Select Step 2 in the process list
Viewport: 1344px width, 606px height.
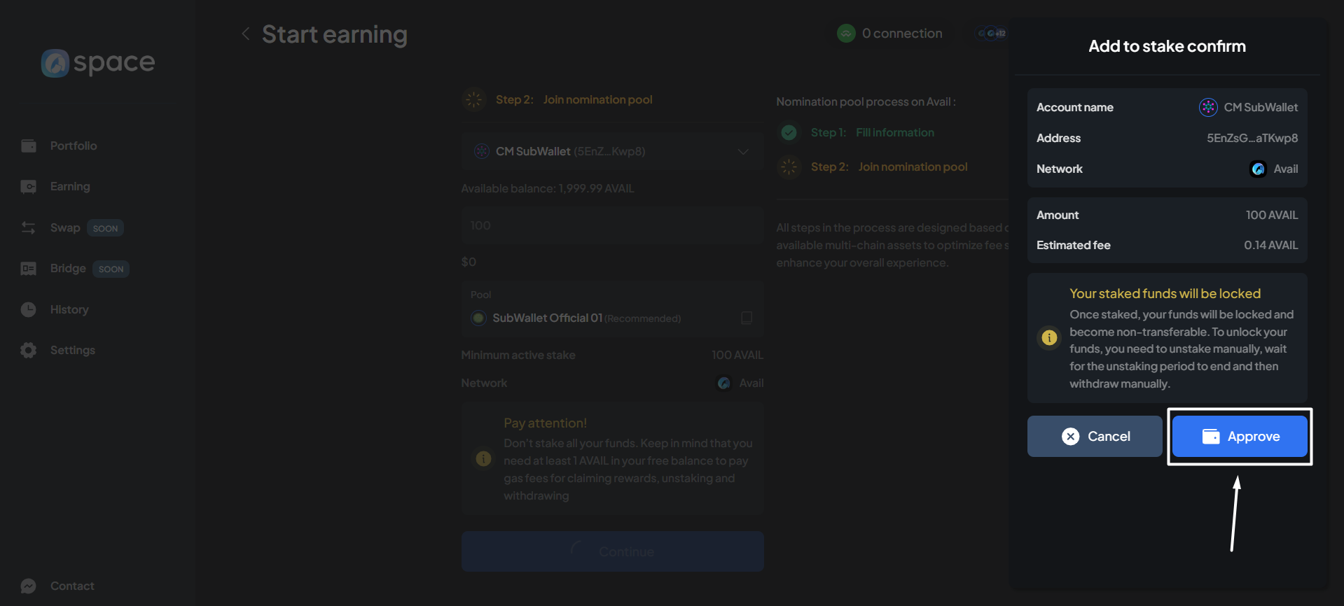pyautogui.click(x=889, y=167)
